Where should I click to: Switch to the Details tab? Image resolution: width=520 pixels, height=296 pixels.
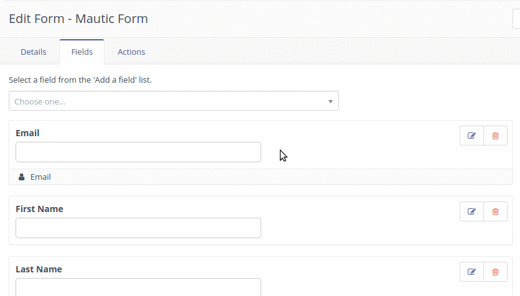tap(34, 52)
